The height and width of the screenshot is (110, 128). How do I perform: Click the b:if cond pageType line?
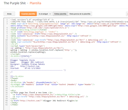(34, 32)
